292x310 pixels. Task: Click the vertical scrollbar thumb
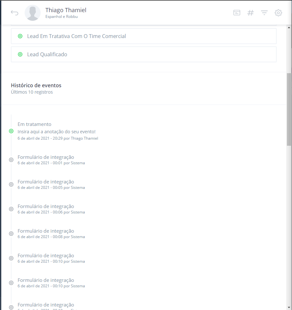(x=289, y=109)
